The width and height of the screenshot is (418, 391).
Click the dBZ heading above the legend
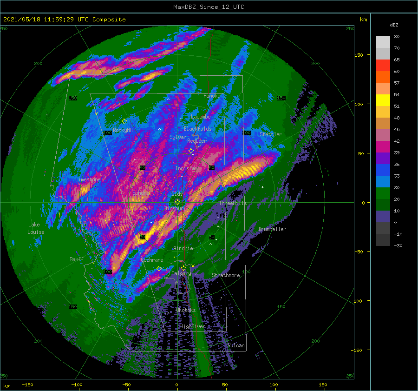click(x=394, y=25)
